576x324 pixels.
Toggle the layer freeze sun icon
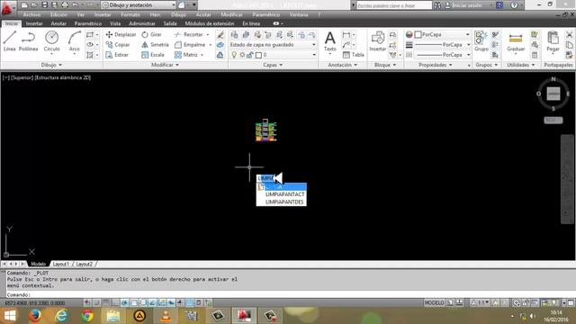pos(242,55)
